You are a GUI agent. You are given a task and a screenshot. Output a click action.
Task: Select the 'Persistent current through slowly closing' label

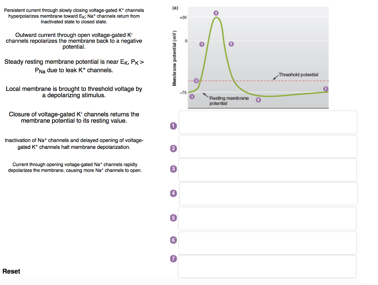pyautogui.click(x=74, y=16)
